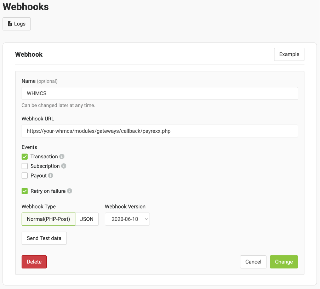Click the info icon beside Subscription

(x=64, y=166)
